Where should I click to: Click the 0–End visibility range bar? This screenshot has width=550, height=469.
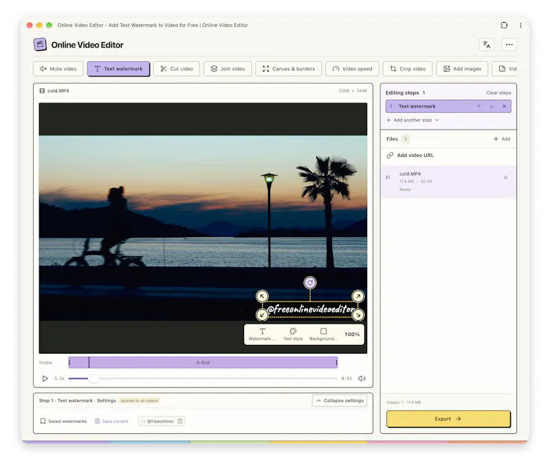click(x=203, y=362)
